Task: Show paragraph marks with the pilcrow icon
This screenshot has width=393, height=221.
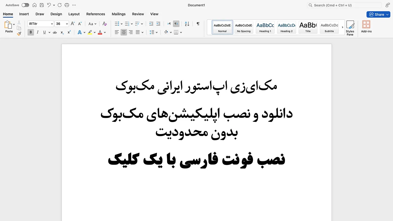Action: tap(198, 24)
